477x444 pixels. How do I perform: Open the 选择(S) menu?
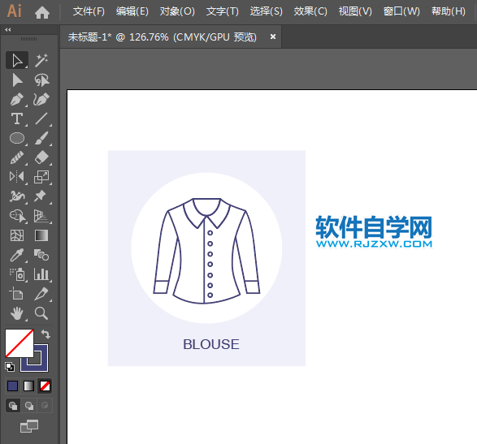(x=267, y=11)
